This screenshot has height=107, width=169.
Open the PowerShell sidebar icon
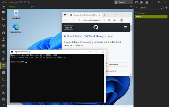pos(4,73)
